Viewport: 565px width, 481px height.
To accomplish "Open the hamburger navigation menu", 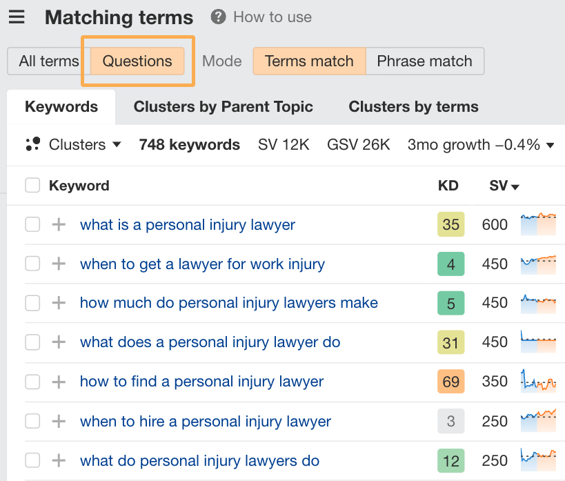I will [x=17, y=17].
